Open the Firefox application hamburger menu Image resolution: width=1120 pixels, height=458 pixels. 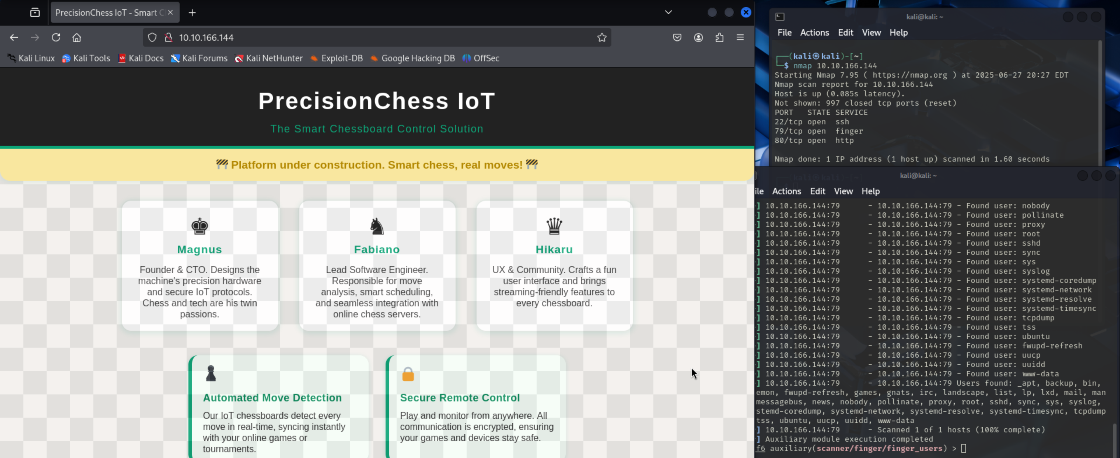(740, 37)
